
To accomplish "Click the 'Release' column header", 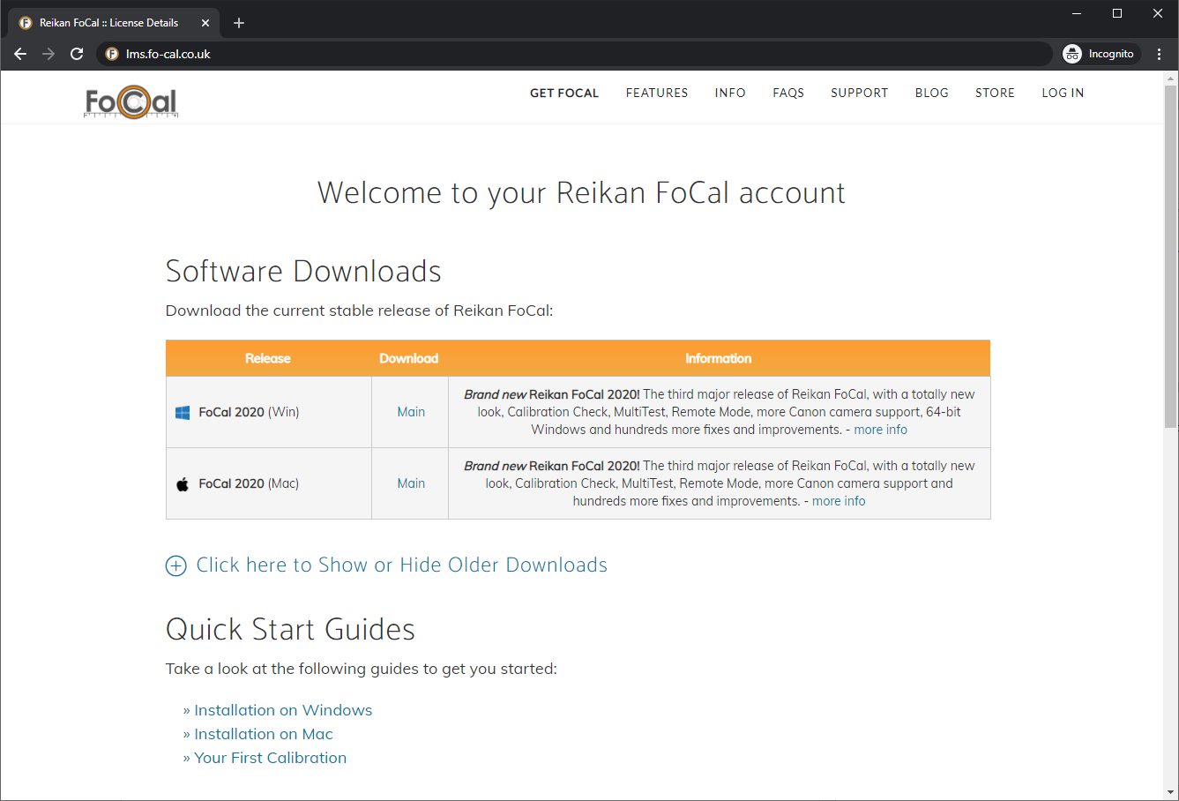I will 268,358.
